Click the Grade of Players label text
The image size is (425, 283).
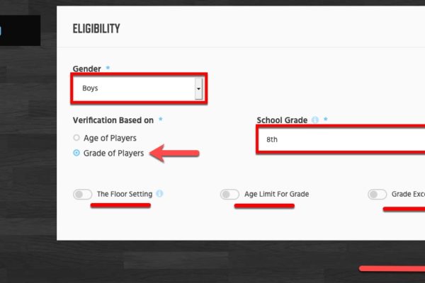113,154
